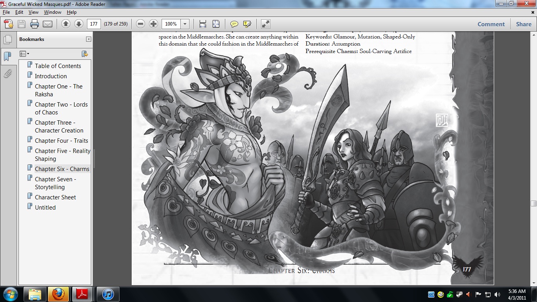Open the Window menu
Viewport: 537px width, 302px height.
click(x=52, y=12)
